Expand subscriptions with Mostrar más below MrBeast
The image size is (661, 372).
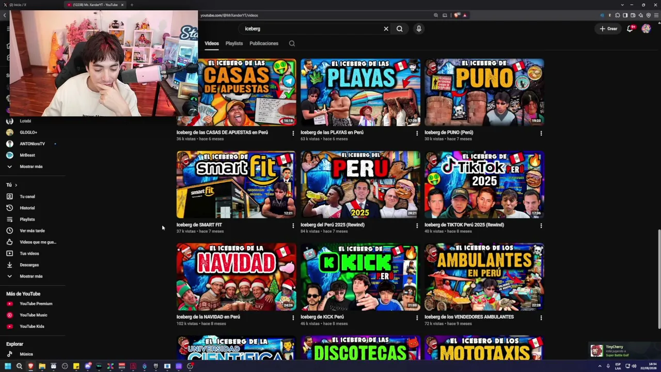coord(31,166)
